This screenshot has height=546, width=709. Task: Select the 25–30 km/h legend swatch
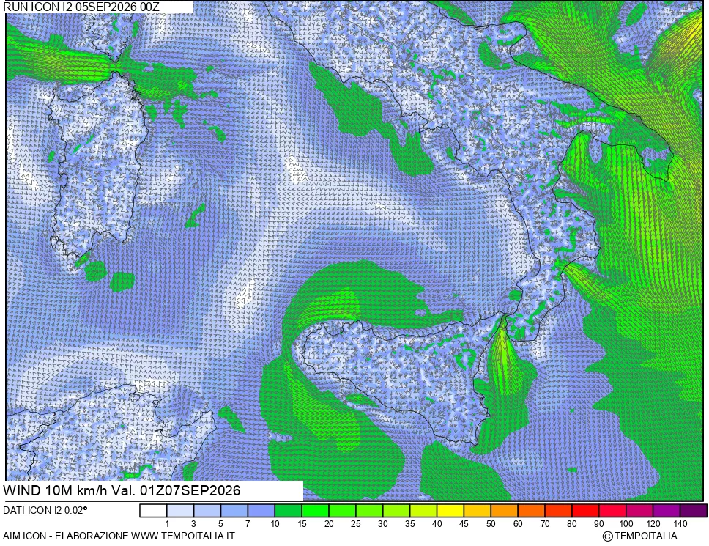(369, 511)
